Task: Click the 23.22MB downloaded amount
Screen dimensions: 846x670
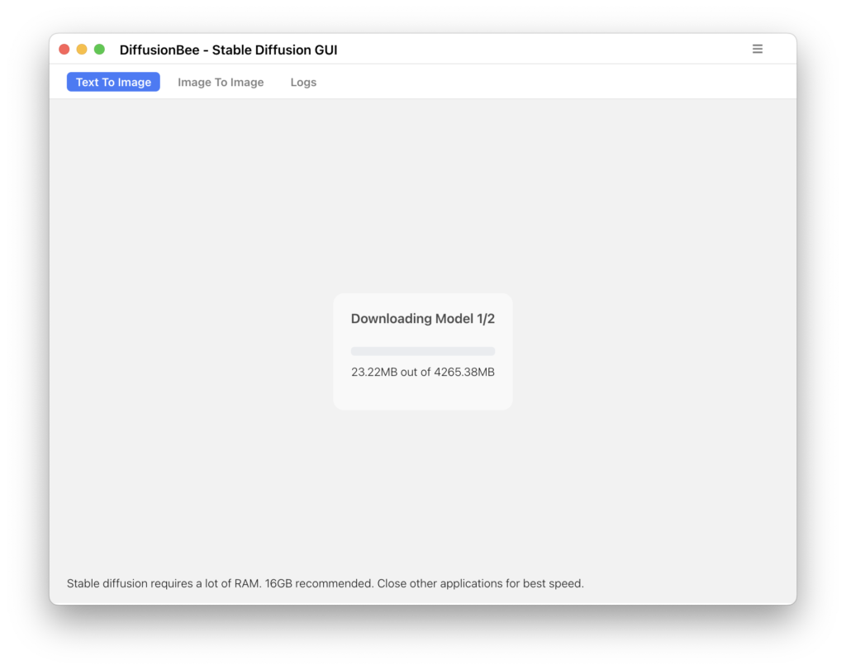Action: coord(374,373)
